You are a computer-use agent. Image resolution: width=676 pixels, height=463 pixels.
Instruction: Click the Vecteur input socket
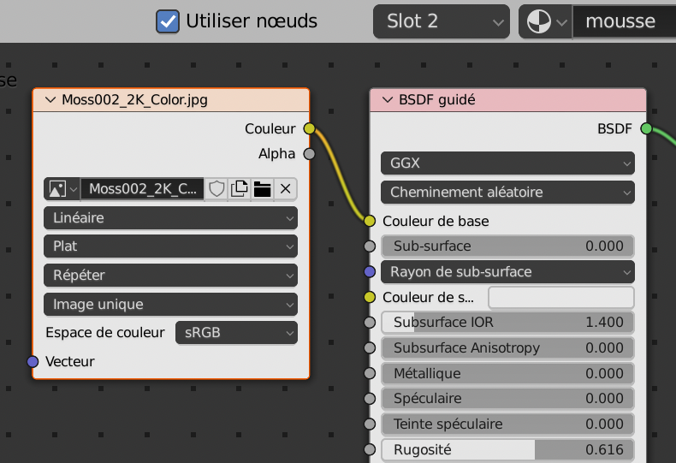coord(33,362)
